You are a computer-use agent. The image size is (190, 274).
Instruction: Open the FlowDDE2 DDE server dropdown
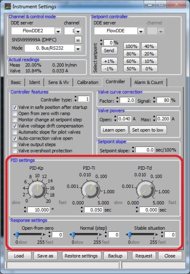pos(58,31)
